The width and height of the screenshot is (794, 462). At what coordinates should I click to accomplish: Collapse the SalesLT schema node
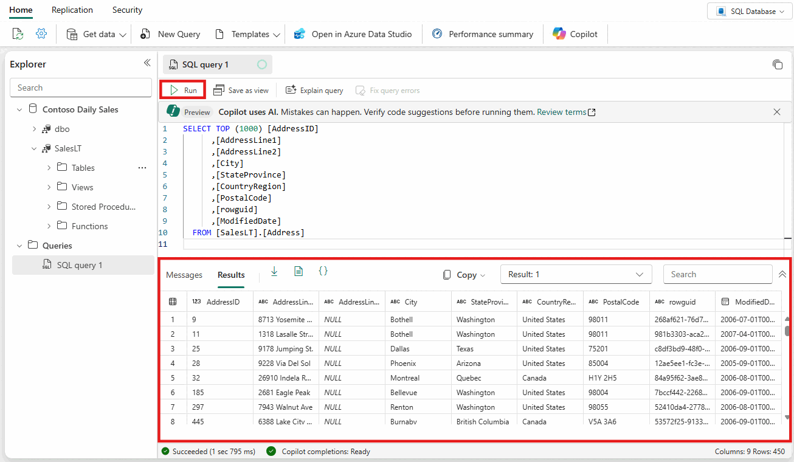click(x=34, y=148)
